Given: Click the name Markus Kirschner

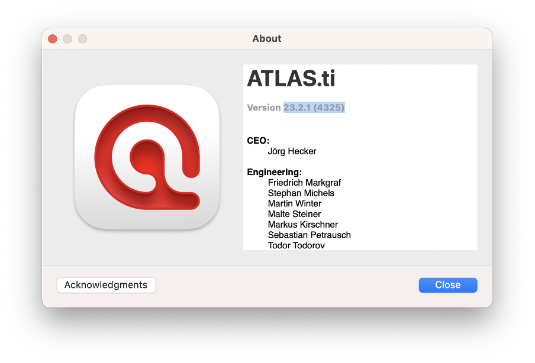Looking at the screenshot, I should point(302,225).
